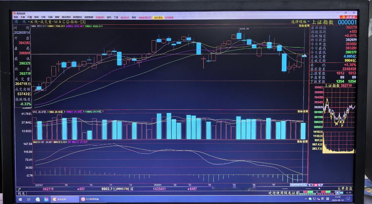Click the 深 index 1435431 in status bar
Screen dimensions: 372x204
[159, 189]
